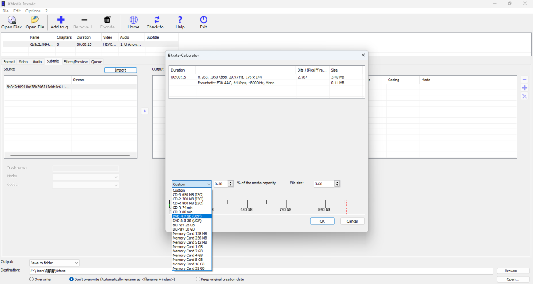
Task: Select the Don't overwrite radio button
Action: (72, 279)
